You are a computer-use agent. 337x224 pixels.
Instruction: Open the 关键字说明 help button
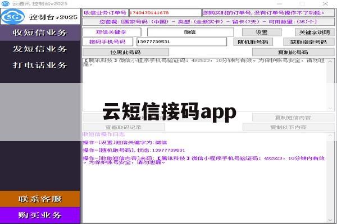point(315,32)
